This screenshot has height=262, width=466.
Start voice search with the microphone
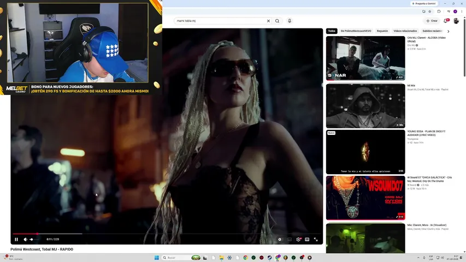(x=290, y=21)
